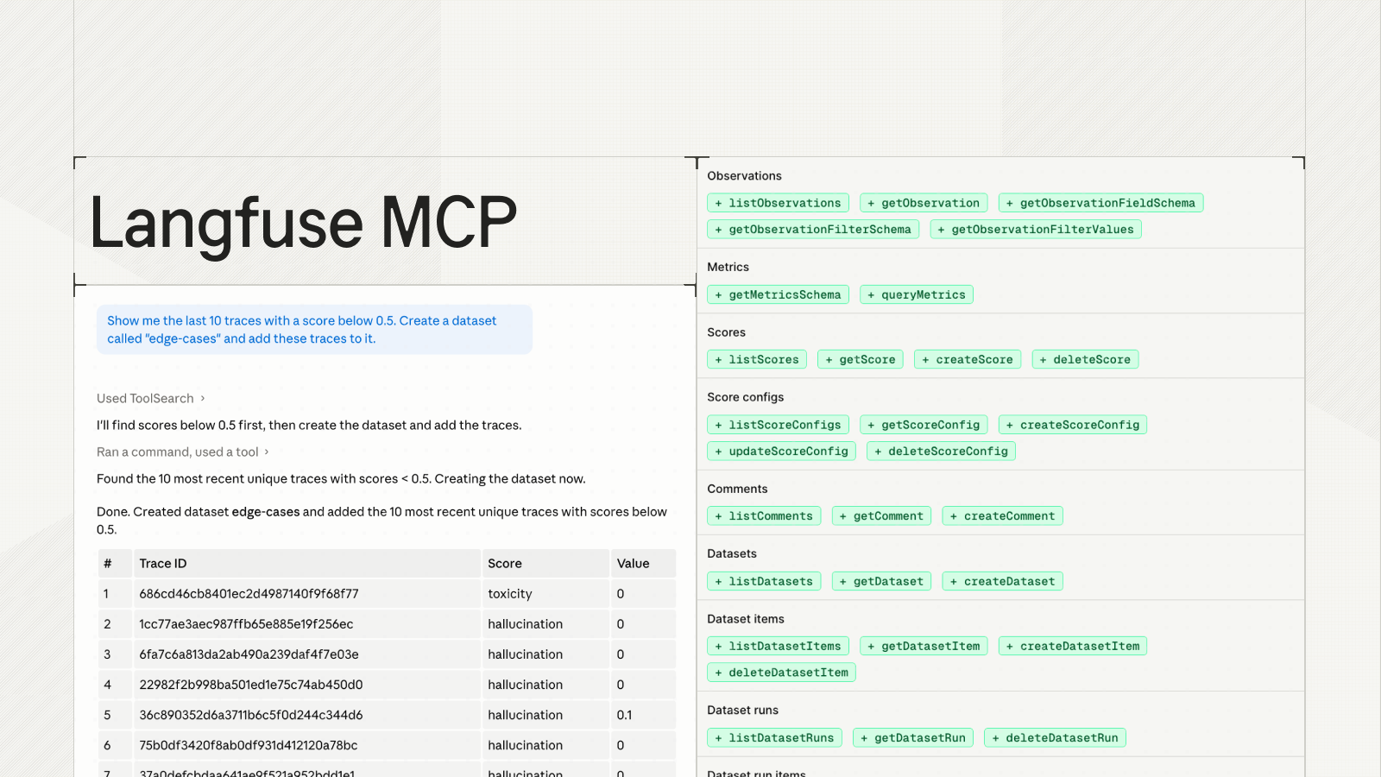Image resolution: width=1381 pixels, height=777 pixels.
Task: Click the listDatasetRuns chip
Action: [x=774, y=737]
